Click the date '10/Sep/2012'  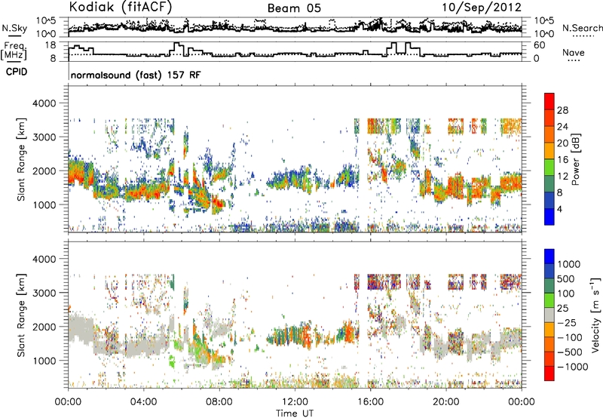[x=482, y=8]
